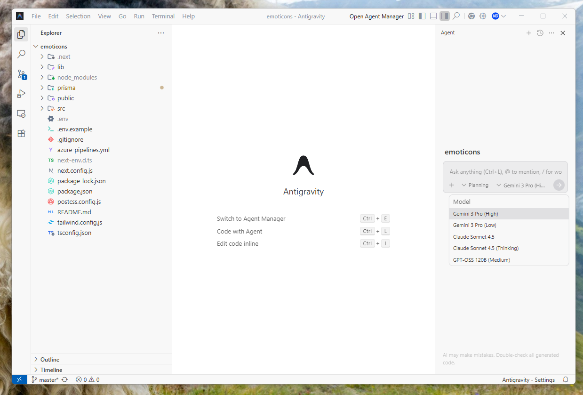Image resolution: width=583 pixels, height=395 pixels.
Task: Expand the Outline section
Action: [x=101, y=359]
